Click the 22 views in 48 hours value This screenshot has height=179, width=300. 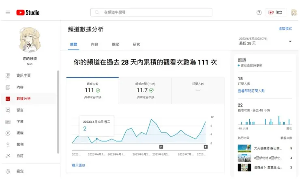click(x=240, y=105)
